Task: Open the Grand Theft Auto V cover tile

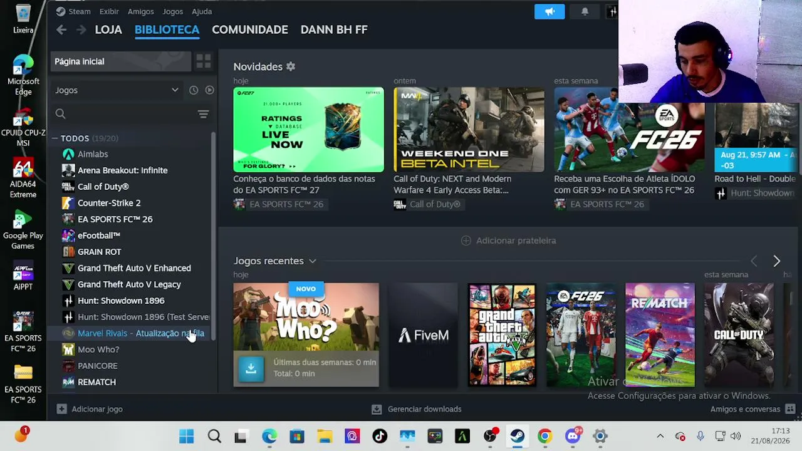Action: [502, 335]
